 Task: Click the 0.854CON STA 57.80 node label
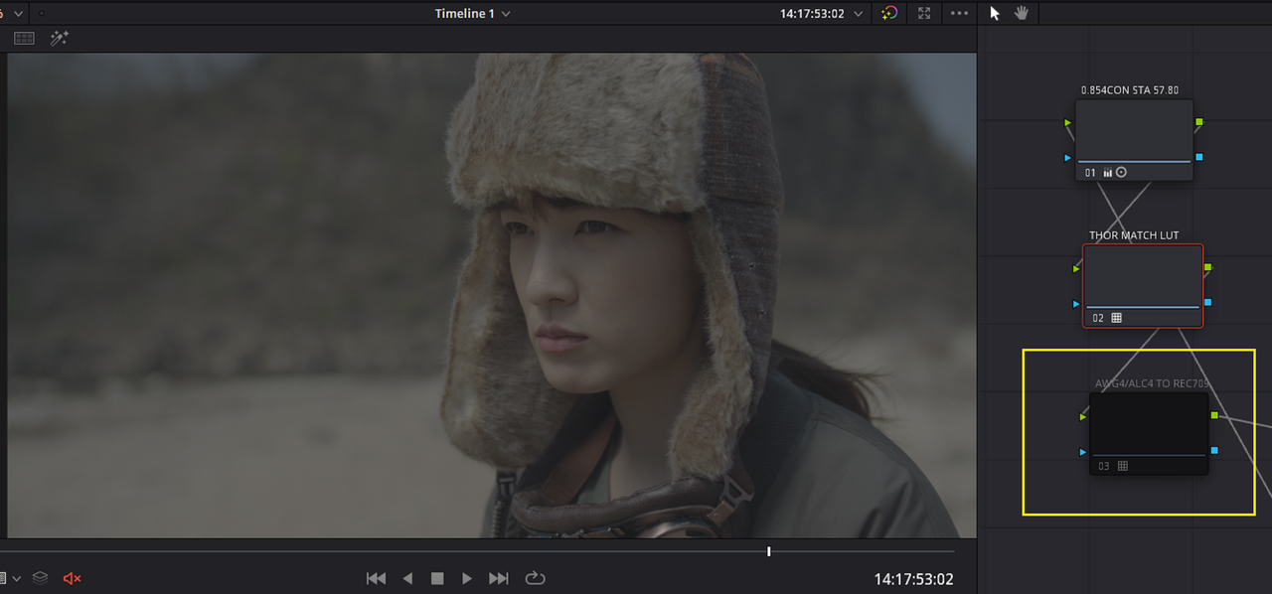pos(1130,90)
